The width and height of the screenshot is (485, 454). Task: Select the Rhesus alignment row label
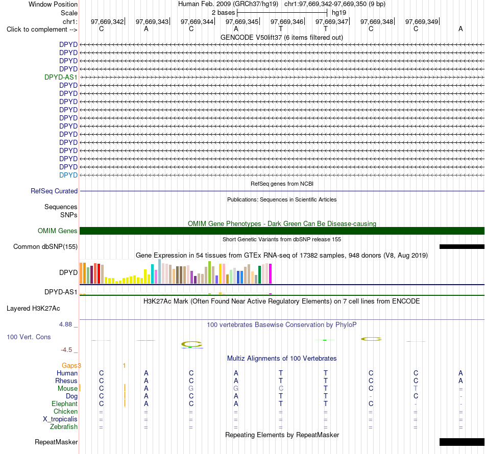tap(66, 381)
